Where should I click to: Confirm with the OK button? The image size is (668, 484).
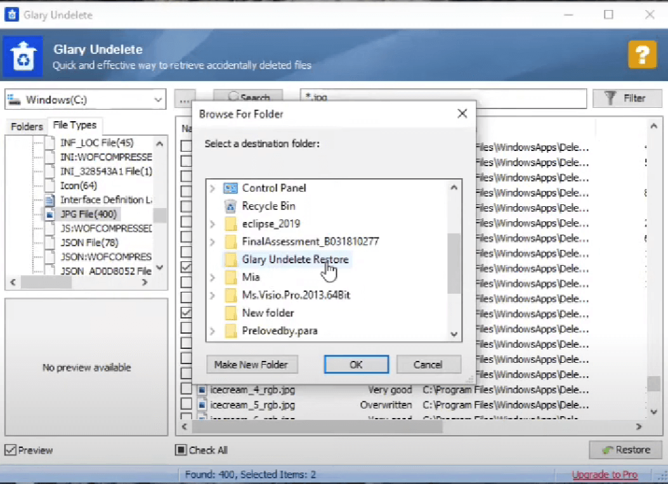click(356, 365)
